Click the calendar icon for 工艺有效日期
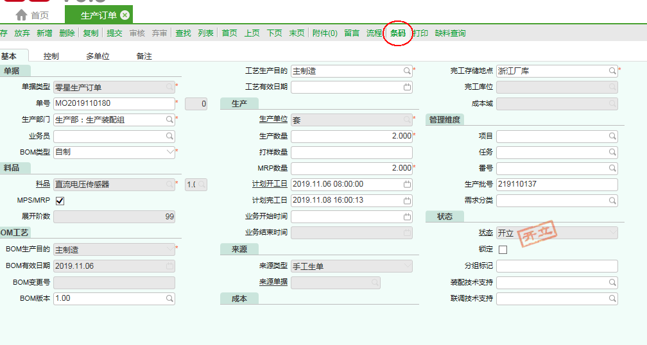 coord(407,87)
